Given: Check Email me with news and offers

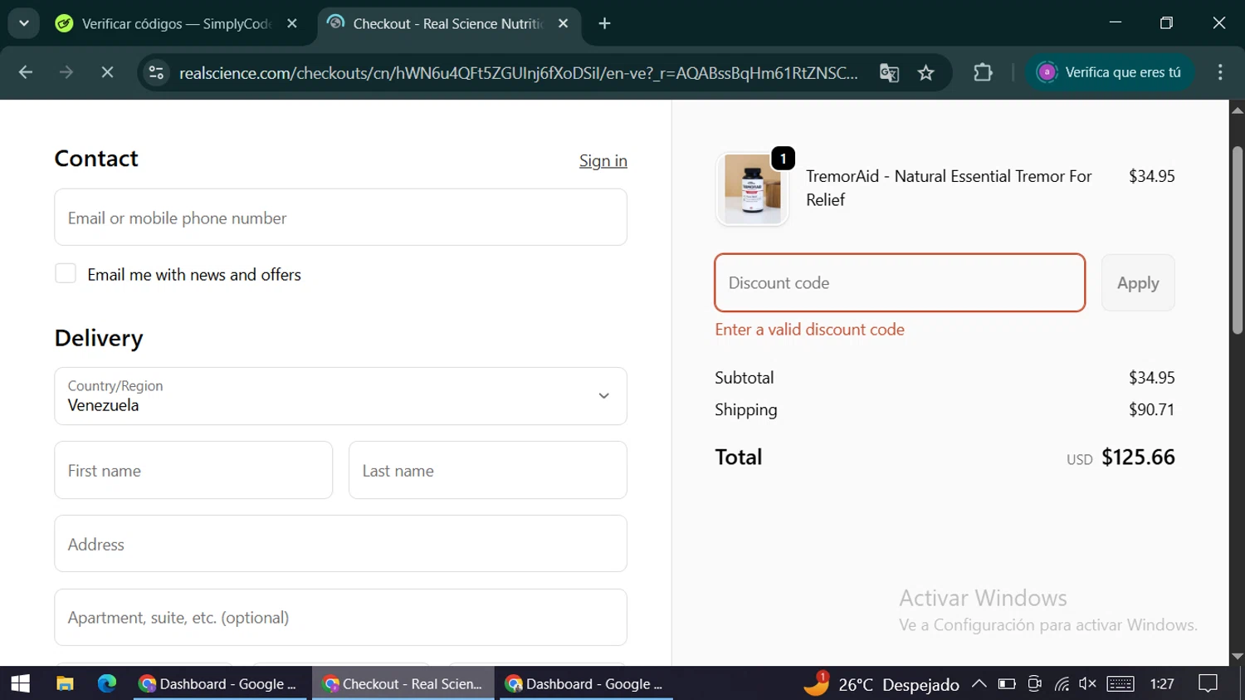Looking at the screenshot, I should (66, 273).
